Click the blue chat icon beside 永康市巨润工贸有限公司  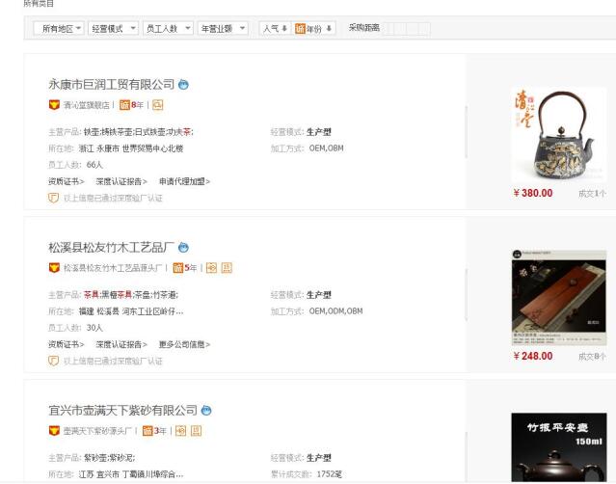(184, 85)
